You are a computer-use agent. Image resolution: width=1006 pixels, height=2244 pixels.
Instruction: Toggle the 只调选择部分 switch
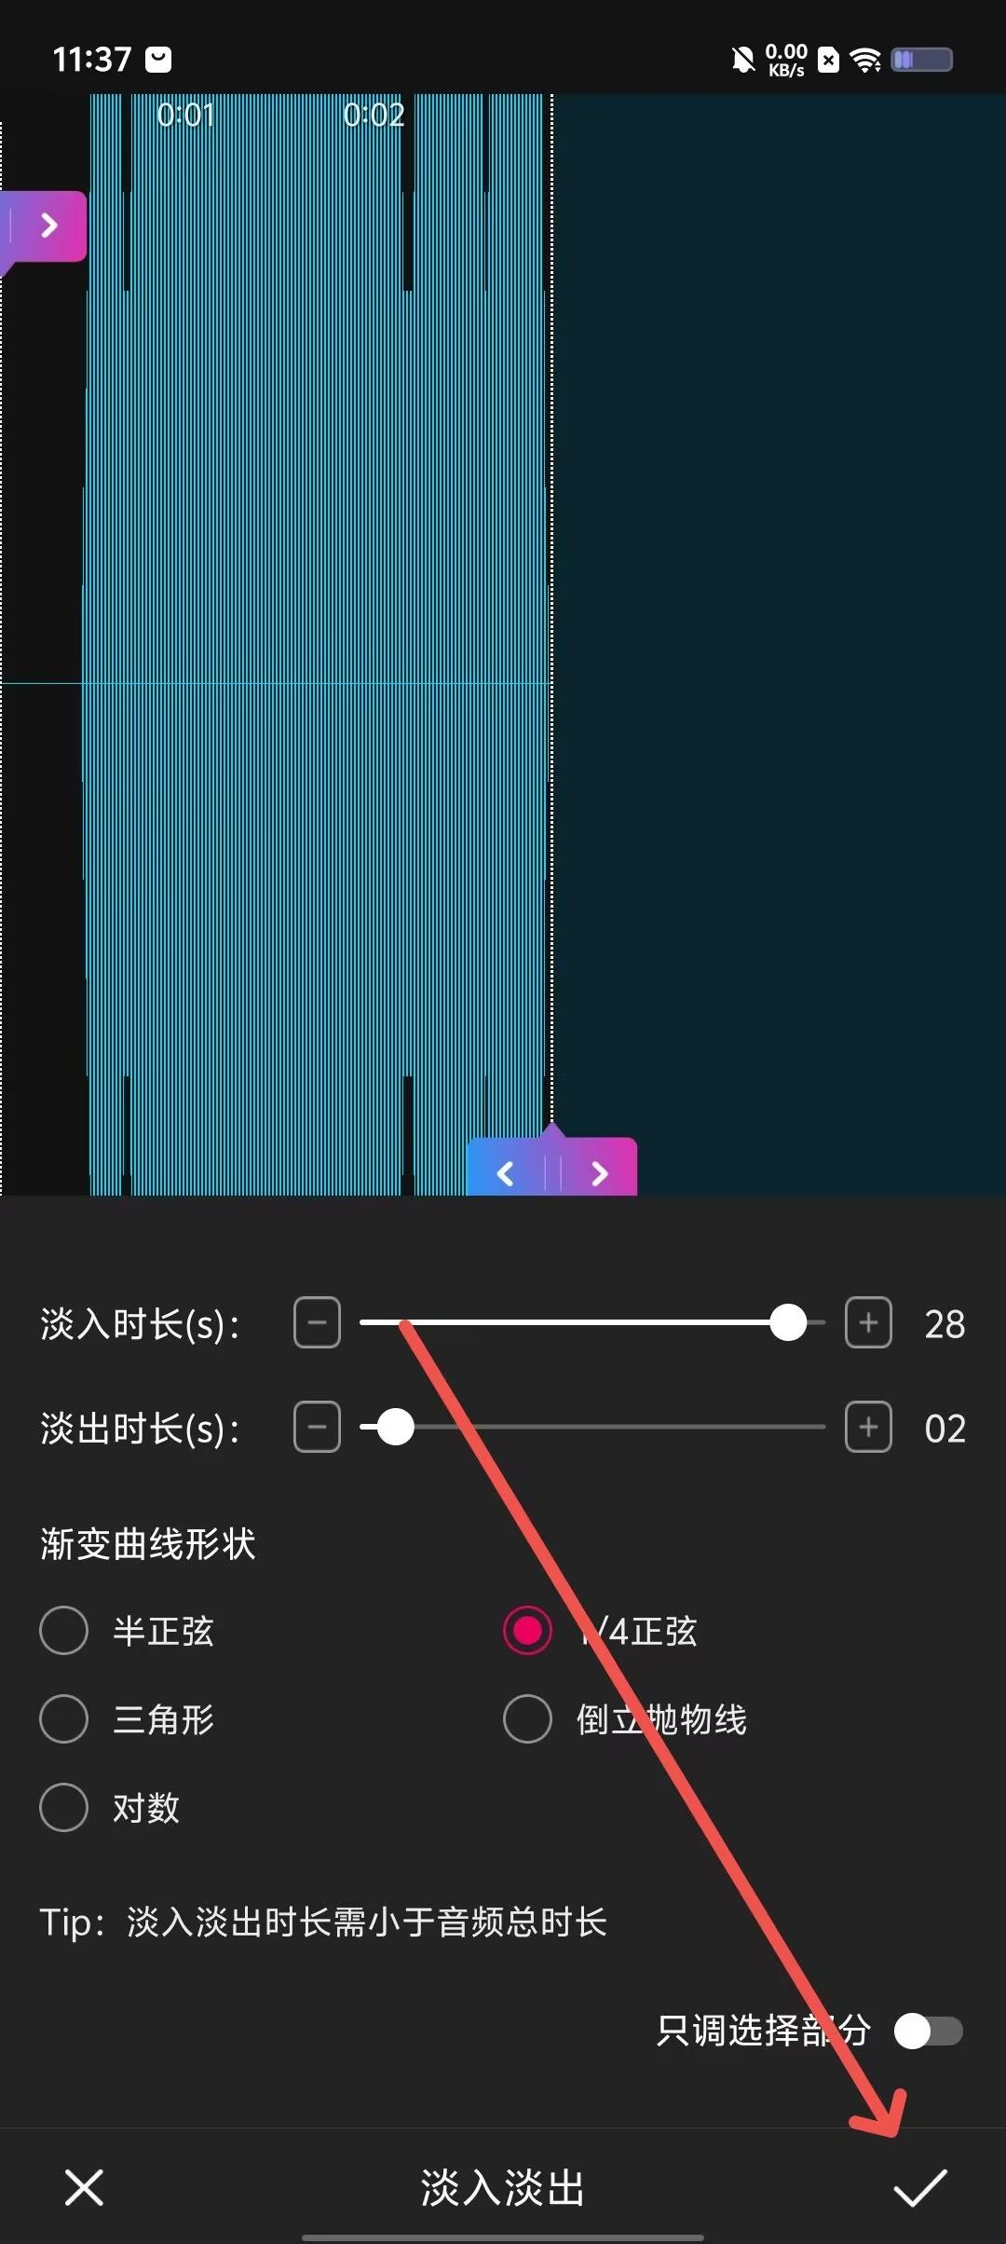point(928,2030)
